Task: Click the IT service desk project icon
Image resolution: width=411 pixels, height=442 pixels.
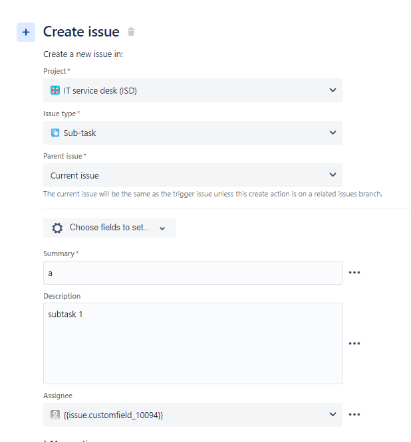Action: click(55, 90)
